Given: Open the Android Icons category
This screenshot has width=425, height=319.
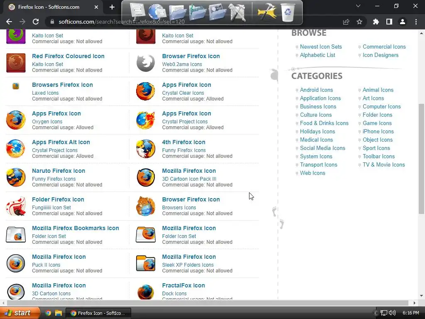Looking at the screenshot, I should 316,90.
